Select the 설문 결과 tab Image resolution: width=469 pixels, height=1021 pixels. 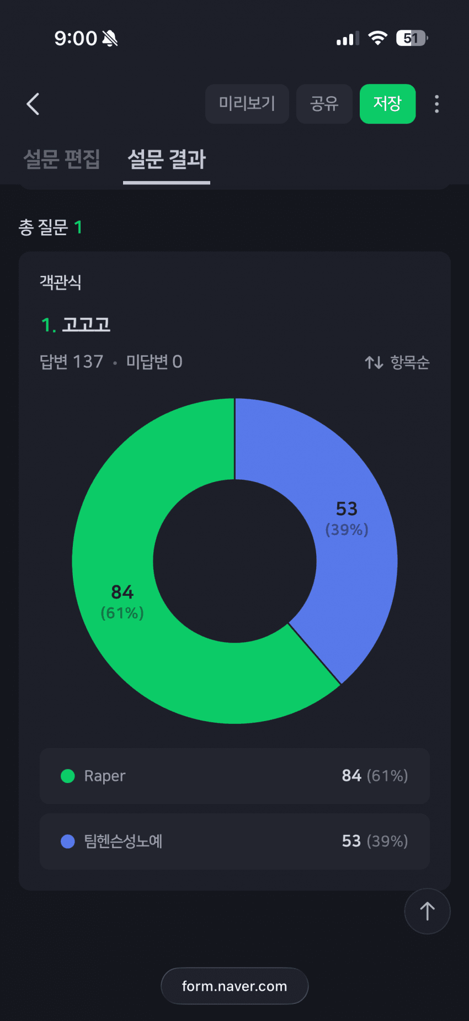click(x=167, y=159)
